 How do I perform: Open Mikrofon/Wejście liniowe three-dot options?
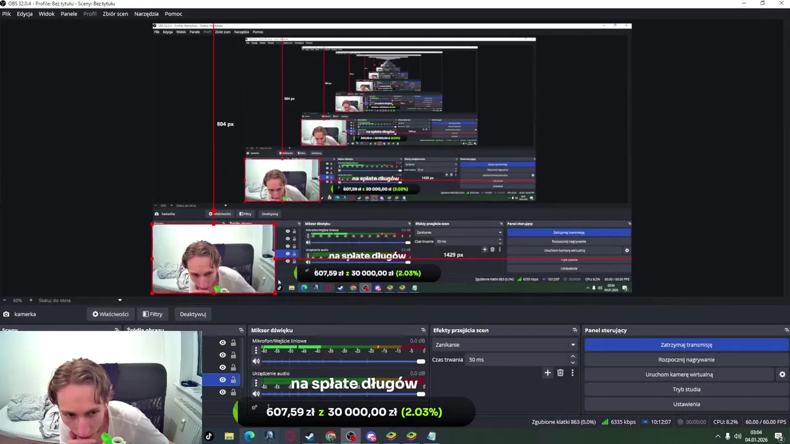(256, 350)
